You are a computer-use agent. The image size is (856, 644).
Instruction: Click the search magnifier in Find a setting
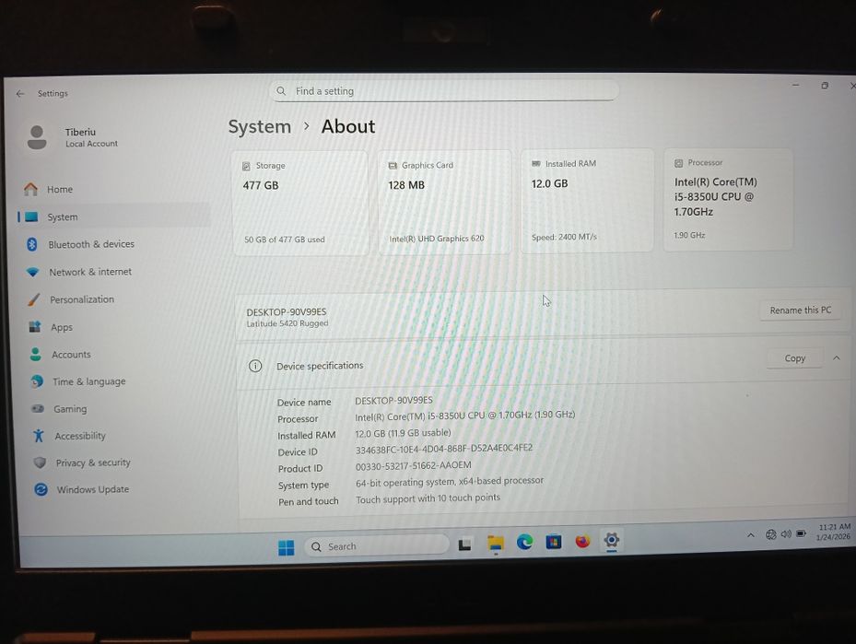[x=281, y=91]
